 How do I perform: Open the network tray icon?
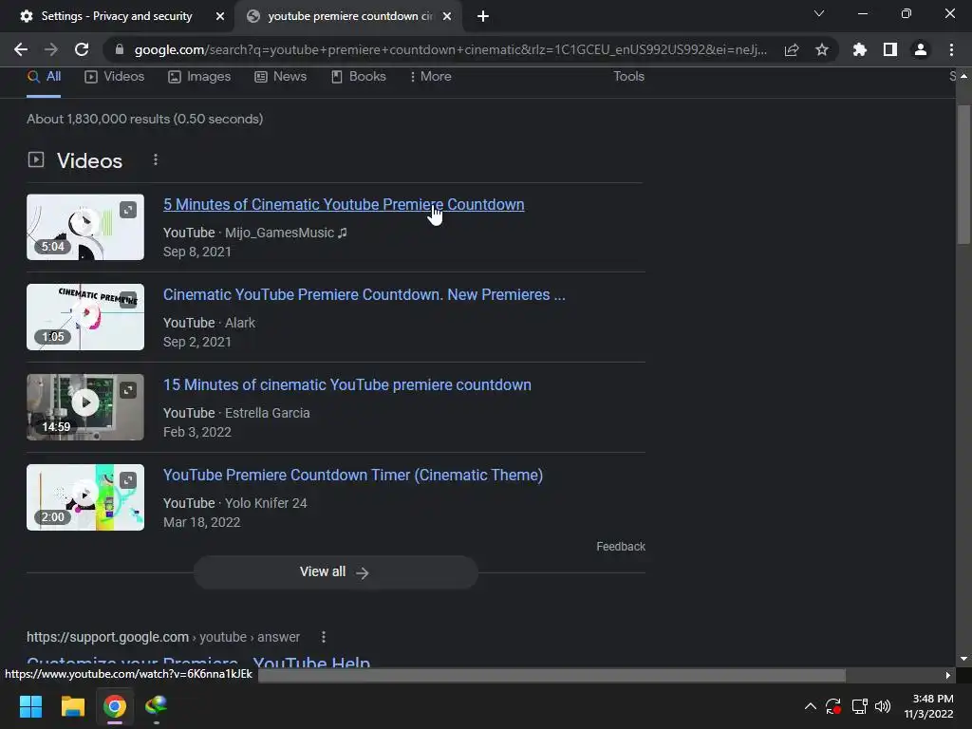[859, 706]
